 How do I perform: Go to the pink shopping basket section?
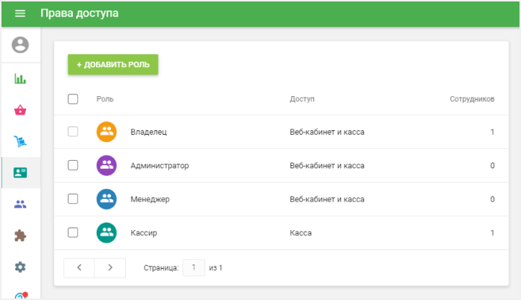click(x=20, y=110)
